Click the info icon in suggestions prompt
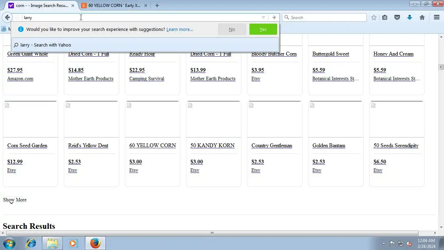 point(20,29)
